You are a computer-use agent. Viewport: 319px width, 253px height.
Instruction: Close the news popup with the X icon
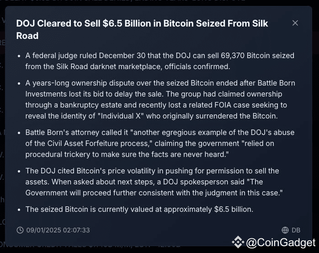[x=295, y=23]
